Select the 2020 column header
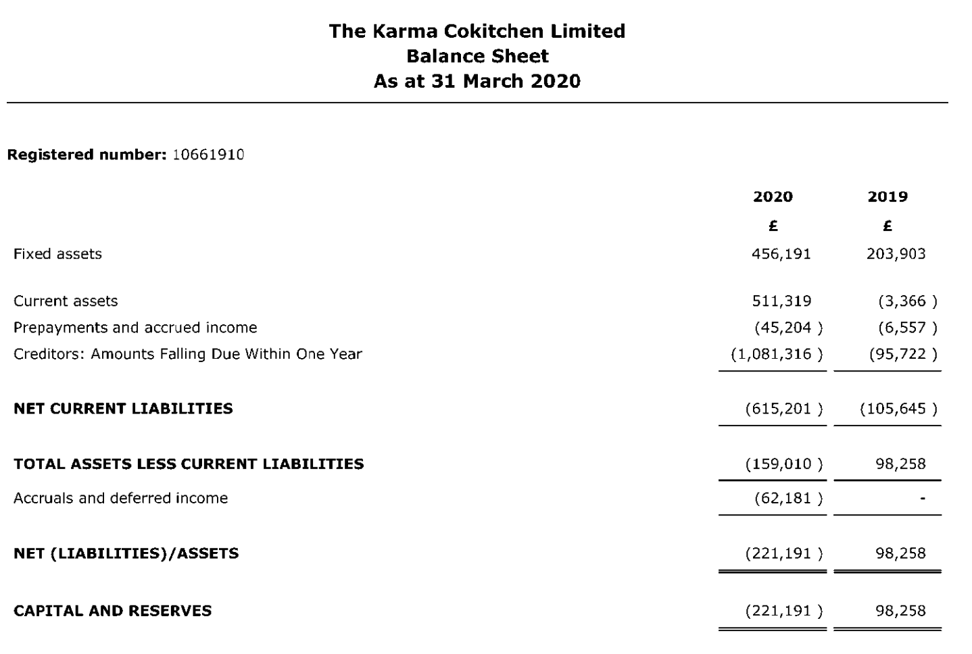 click(773, 197)
